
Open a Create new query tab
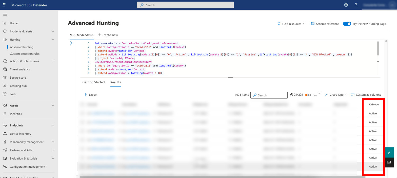(108, 35)
